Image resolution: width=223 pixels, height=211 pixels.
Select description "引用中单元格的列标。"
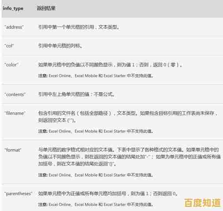pos(60,46)
